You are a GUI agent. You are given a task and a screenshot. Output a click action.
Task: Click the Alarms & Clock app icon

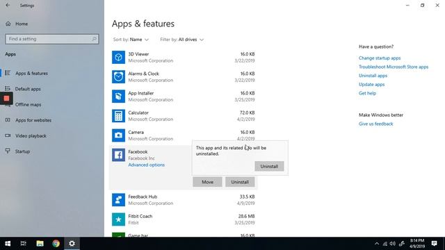118,77
